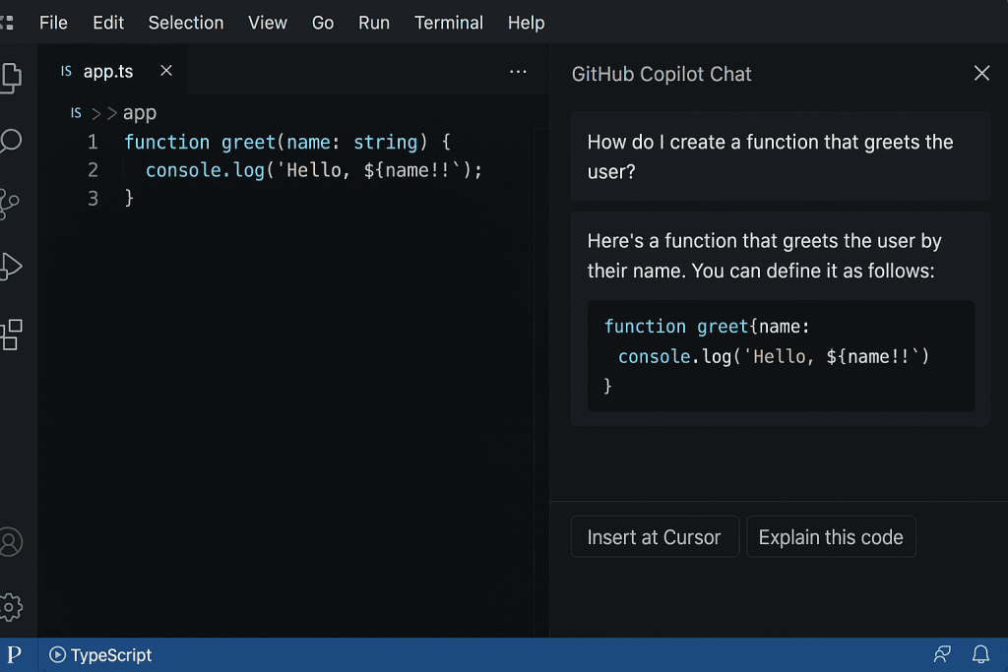Open the app breadcrumb dropdown
The width and height of the screenshot is (1008, 672).
pyautogui.click(x=139, y=112)
